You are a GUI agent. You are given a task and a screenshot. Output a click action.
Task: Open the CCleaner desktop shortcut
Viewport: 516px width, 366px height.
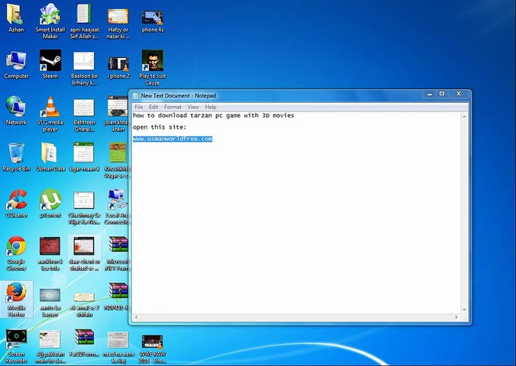click(16, 200)
